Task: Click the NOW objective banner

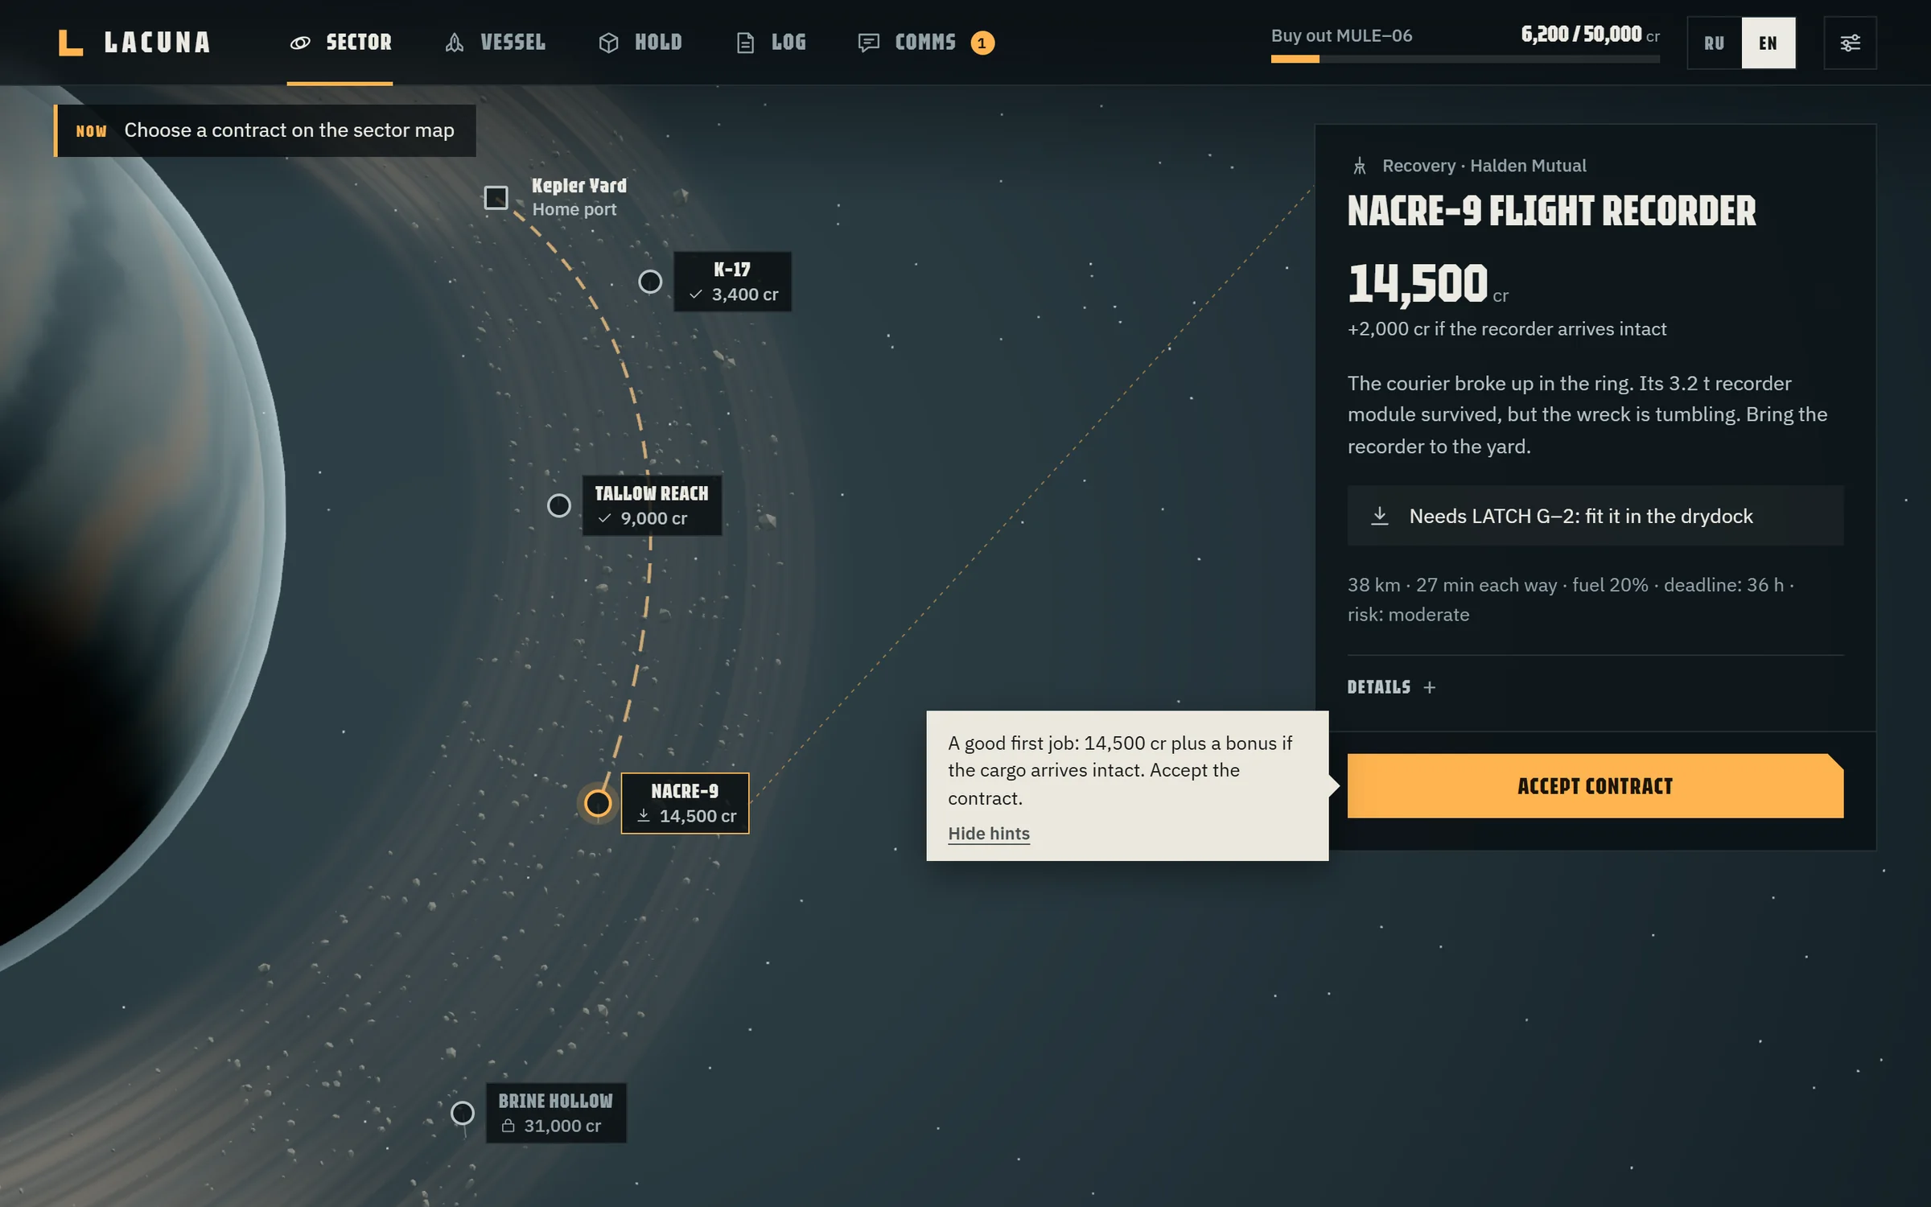Action: point(265,130)
